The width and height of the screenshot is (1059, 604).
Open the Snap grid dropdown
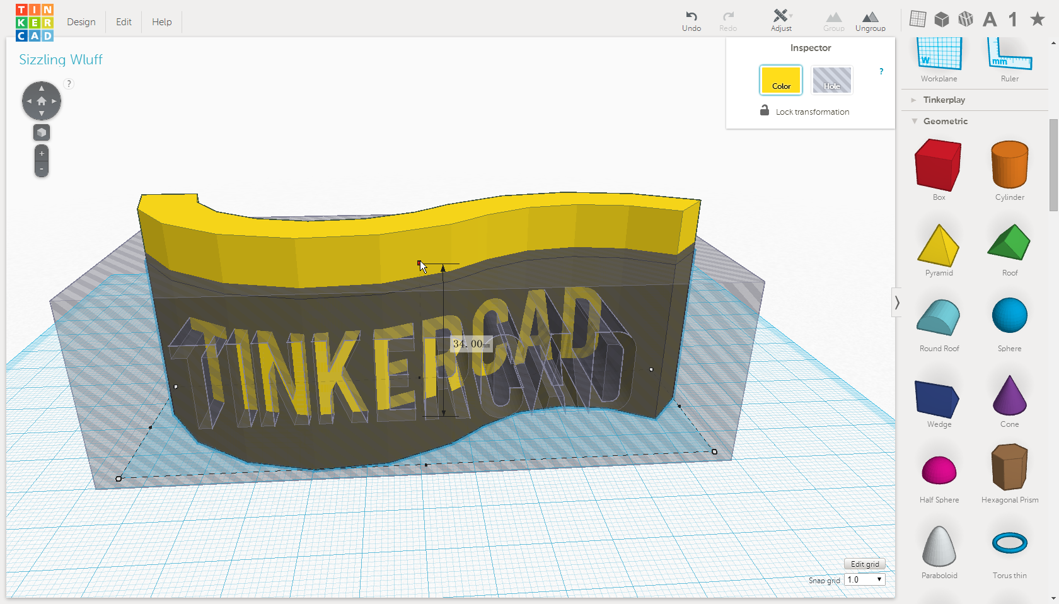click(864, 579)
